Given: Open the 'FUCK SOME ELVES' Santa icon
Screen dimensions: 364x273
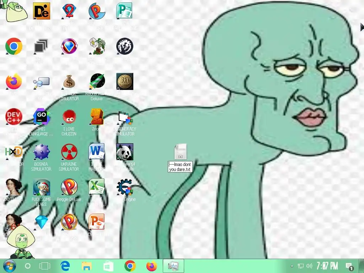Looking at the screenshot, I should pos(41,187).
